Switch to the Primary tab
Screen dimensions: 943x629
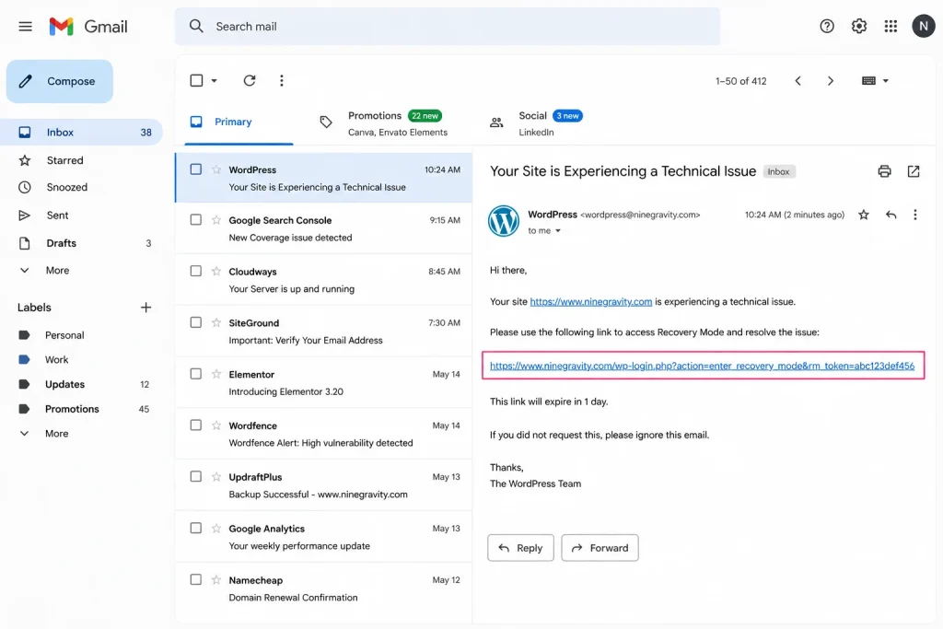[239, 122]
